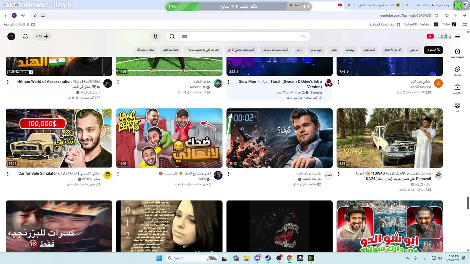Image resolution: width=470 pixels, height=264 pixels.
Task: Open Shorts in the sidebar
Action: point(457,71)
